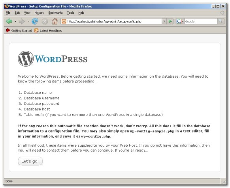230x188 pixels.
Task: Click the site favicon in the address bar
Action: [x=64, y=21]
